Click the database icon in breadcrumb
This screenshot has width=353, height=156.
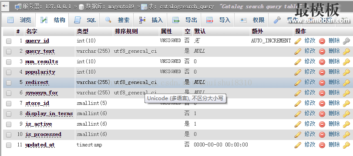click(x=81, y=7)
